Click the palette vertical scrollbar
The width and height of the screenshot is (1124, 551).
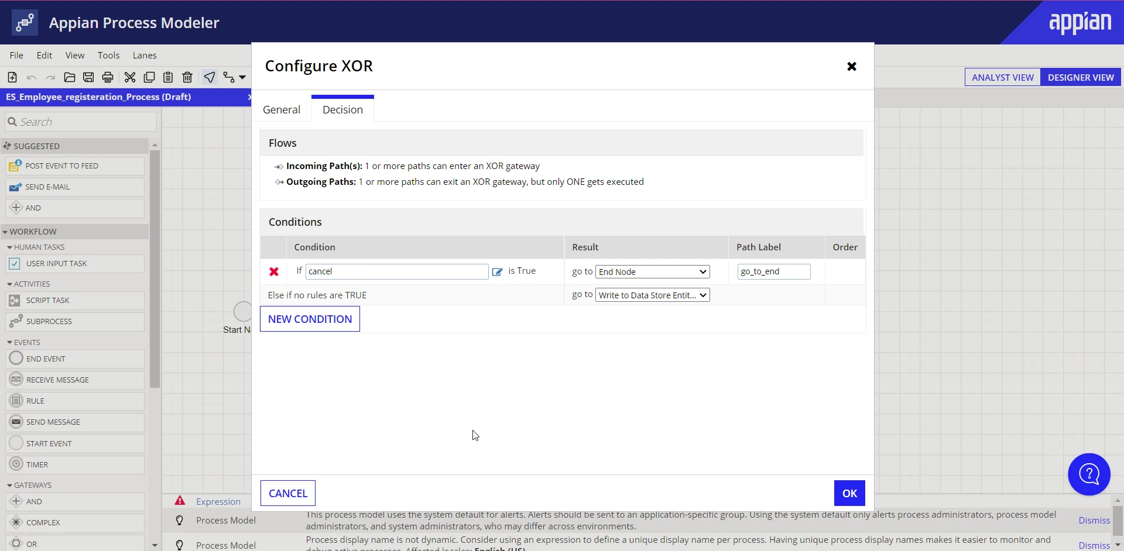click(x=155, y=269)
